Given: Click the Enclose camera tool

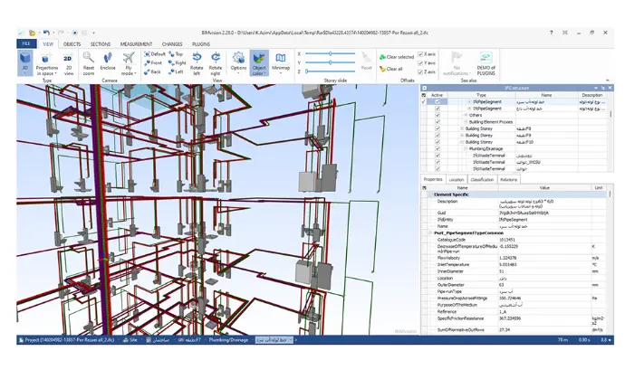Looking at the screenshot, I should tap(108, 62).
